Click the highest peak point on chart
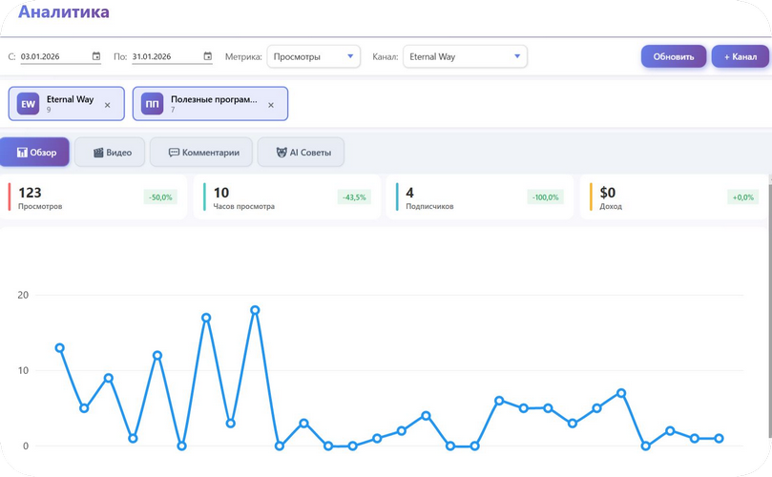The width and height of the screenshot is (772, 477). [255, 310]
